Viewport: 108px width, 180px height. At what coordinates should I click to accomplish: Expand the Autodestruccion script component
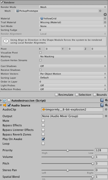1,101
